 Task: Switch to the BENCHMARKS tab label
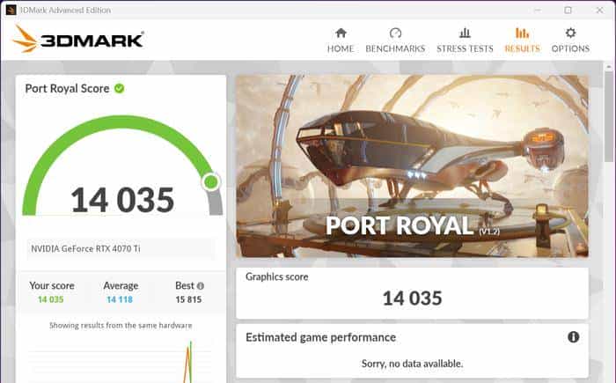click(x=395, y=48)
